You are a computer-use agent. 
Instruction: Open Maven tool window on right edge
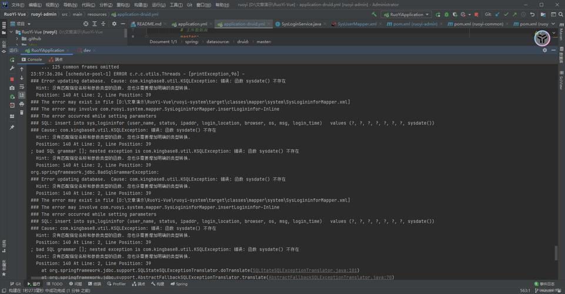pos(561,32)
